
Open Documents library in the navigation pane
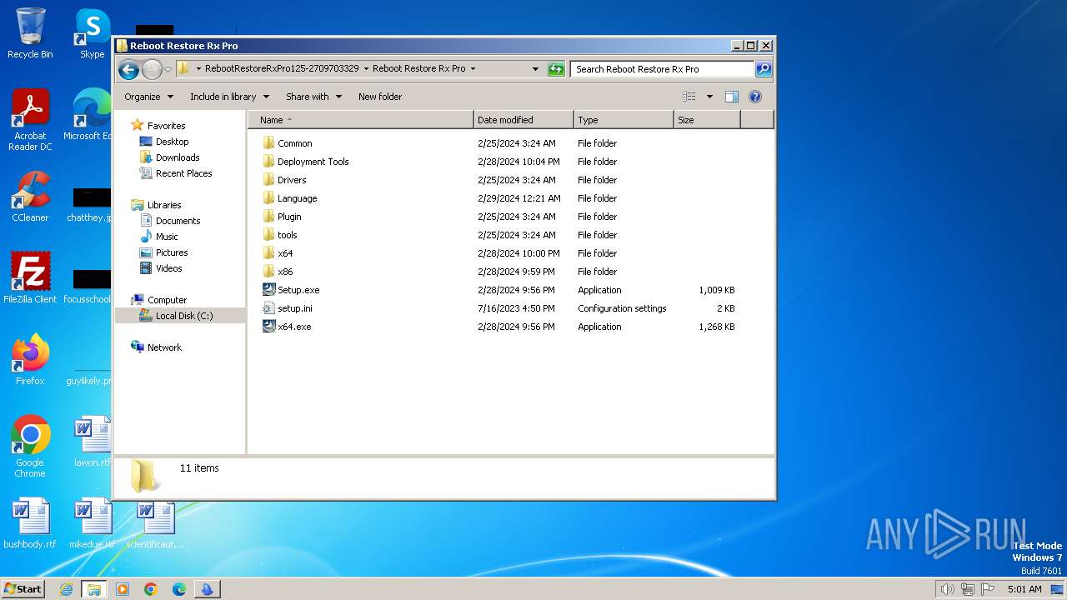[x=178, y=221]
